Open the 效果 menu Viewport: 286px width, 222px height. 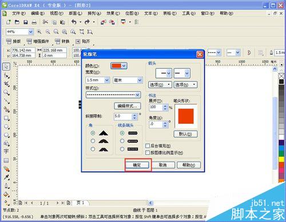coord(113,13)
